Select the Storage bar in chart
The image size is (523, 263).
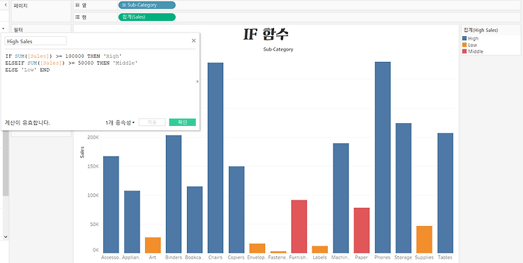tap(403, 188)
